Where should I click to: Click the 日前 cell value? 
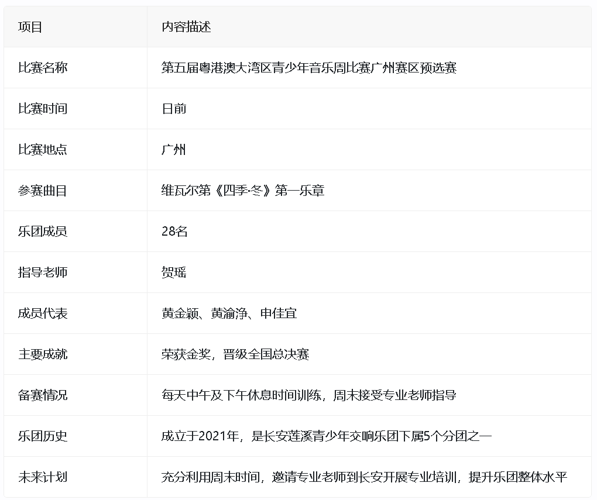(x=174, y=109)
